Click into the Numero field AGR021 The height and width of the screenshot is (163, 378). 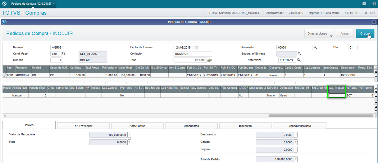pyautogui.click(x=58, y=48)
